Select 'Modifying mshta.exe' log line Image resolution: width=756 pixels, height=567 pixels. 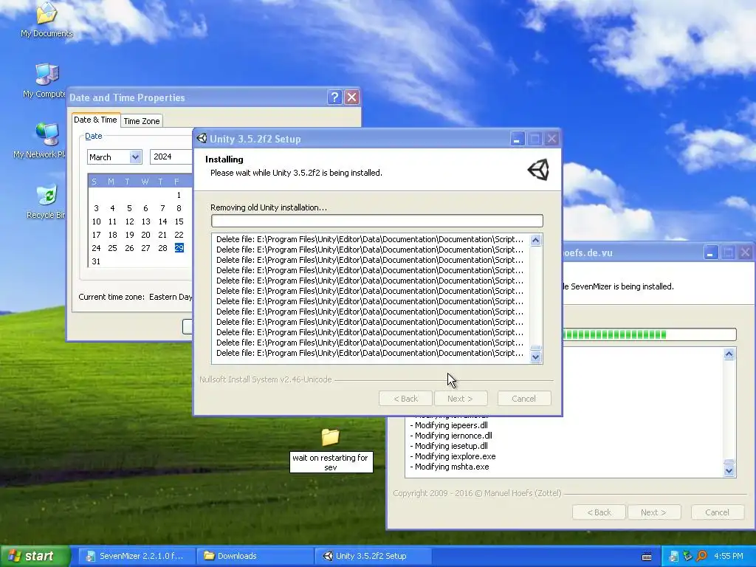pos(450,467)
